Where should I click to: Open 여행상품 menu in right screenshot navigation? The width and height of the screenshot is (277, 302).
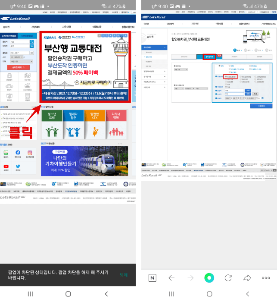(219, 24)
